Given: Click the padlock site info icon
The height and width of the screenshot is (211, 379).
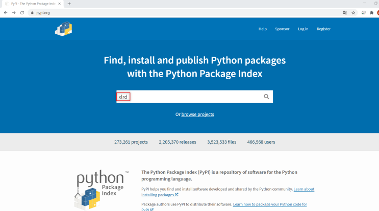Looking at the screenshot, I should click(32, 13).
